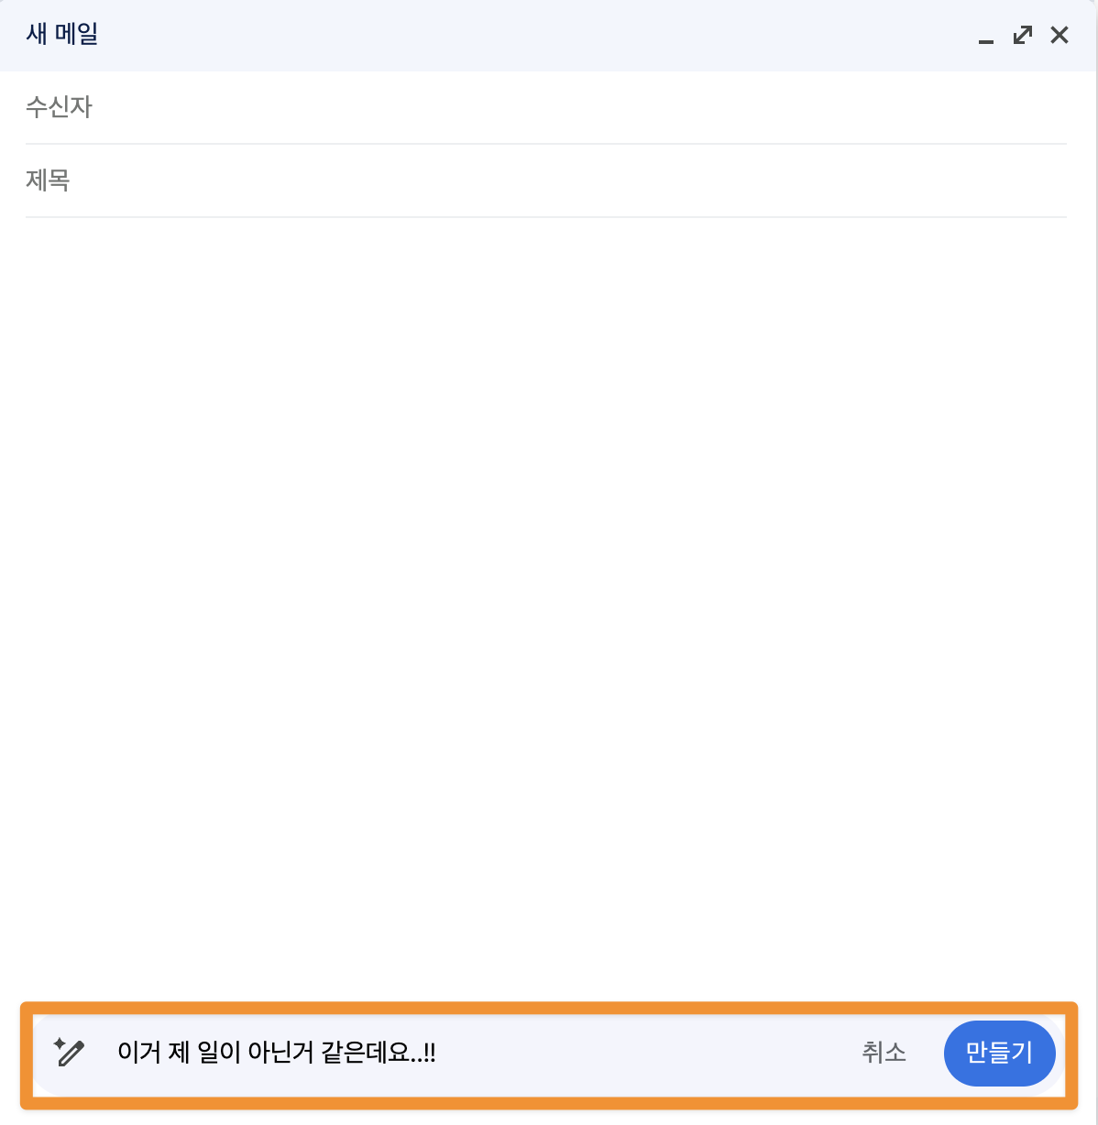Screen dimensions: 1098x1125
Task: Click the recipient line divider under 수신자
Action: 549,143
